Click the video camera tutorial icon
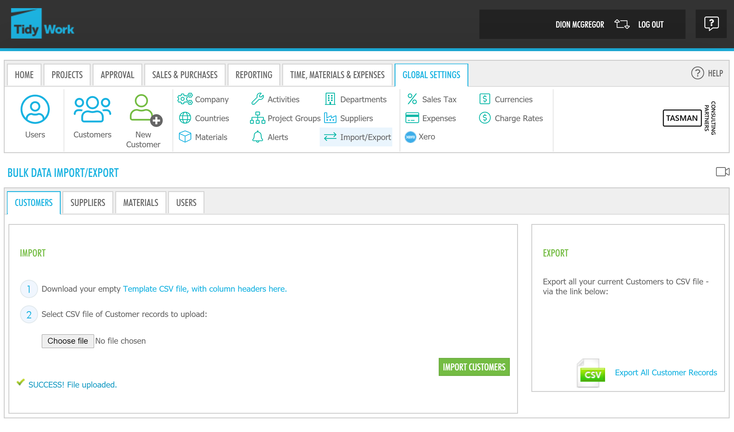Viewport: 734px width, 432px height. coord(722,172)
